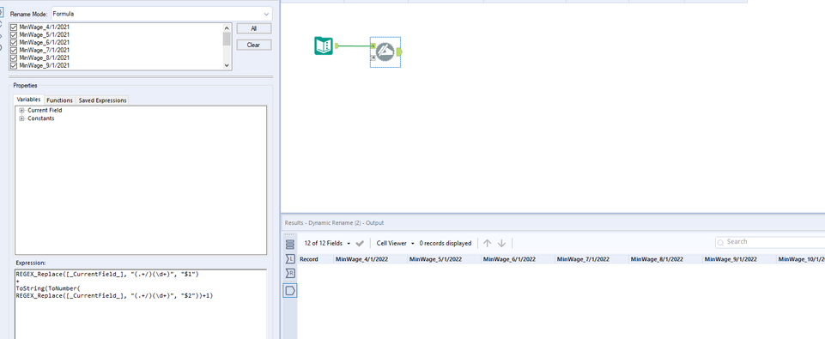Image resolution: width=825 pixels, height=339 pixels.
Task: Switch to the Variables tab
Action: point(28,100)
